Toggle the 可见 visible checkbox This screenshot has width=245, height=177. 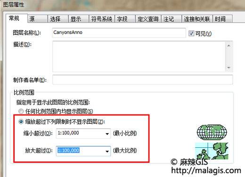191,33
